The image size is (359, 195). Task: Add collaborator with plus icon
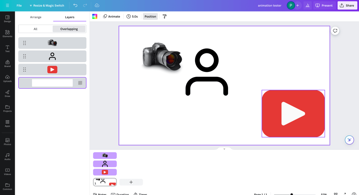pyautogui.click(x=298, y=6)
